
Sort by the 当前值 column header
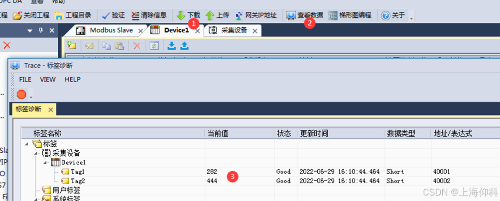click(x=240, y=133)
